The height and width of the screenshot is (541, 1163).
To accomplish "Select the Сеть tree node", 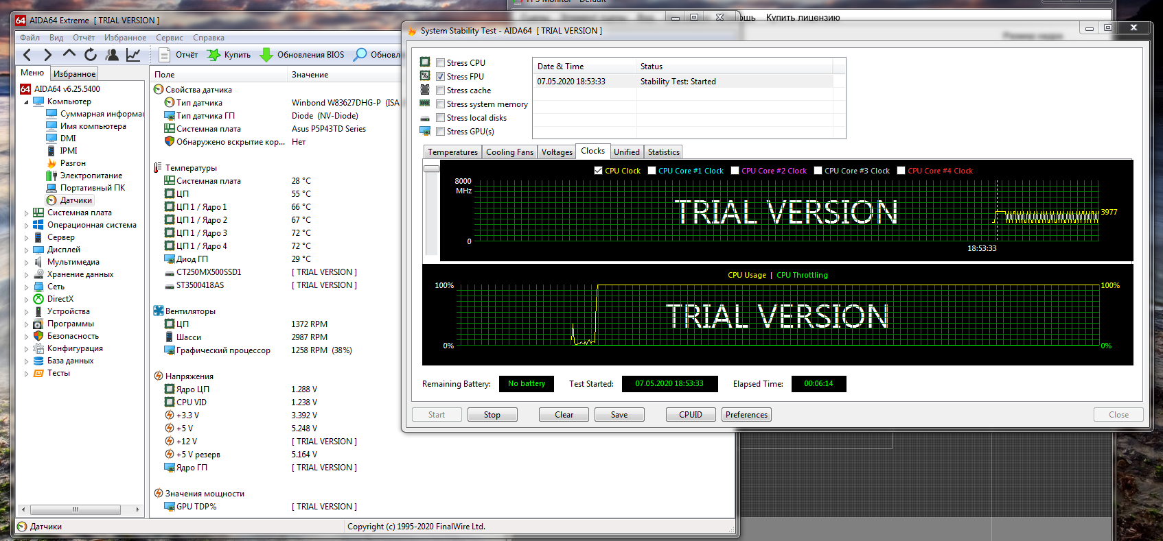I will (49, 287).
